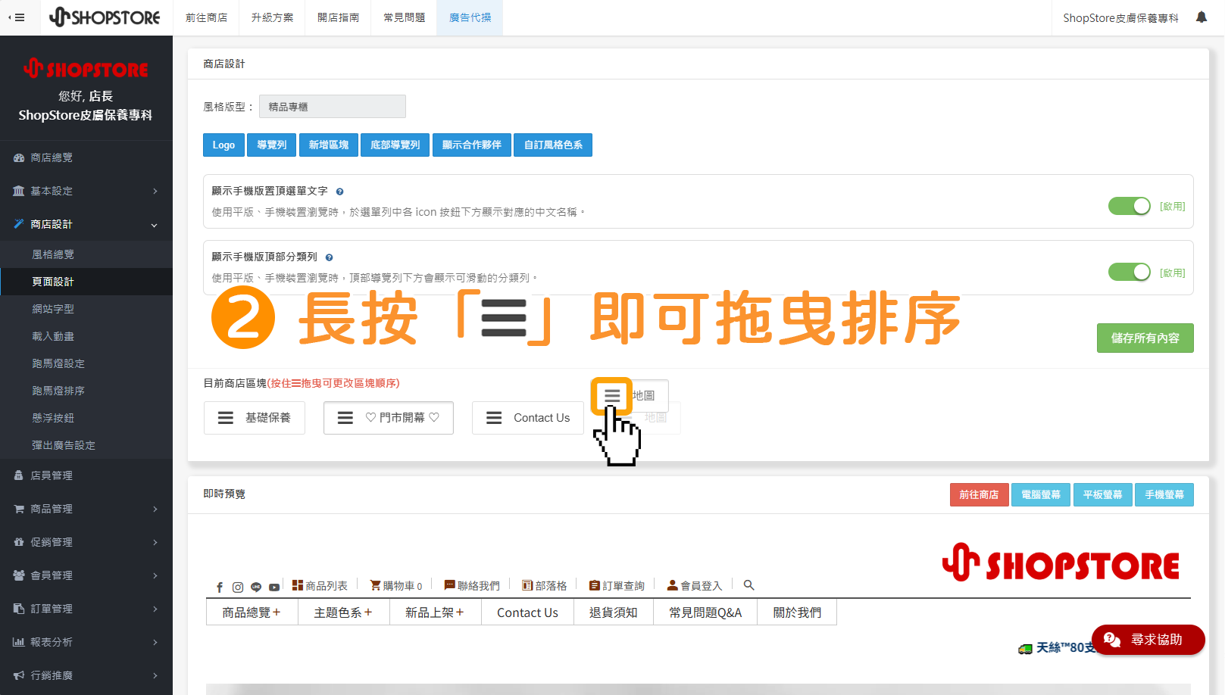Switch preview to 平板螢幕
1225x695 pixels.
pos(1102,494)
